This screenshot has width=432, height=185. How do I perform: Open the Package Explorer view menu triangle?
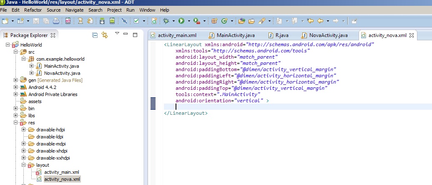tap(117, 33)
